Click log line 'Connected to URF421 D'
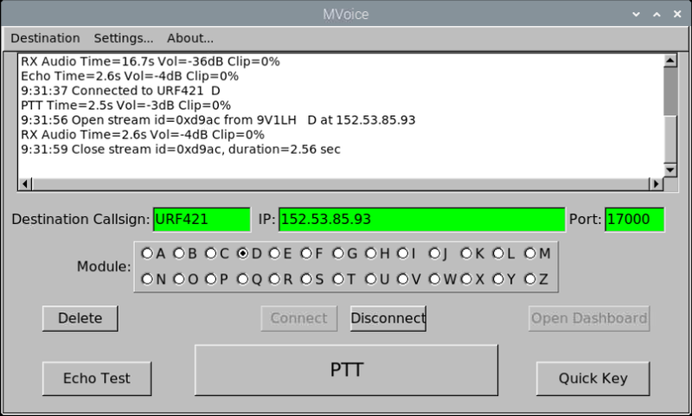This screenshot has height=416, width=692. (x=120, y=91)
